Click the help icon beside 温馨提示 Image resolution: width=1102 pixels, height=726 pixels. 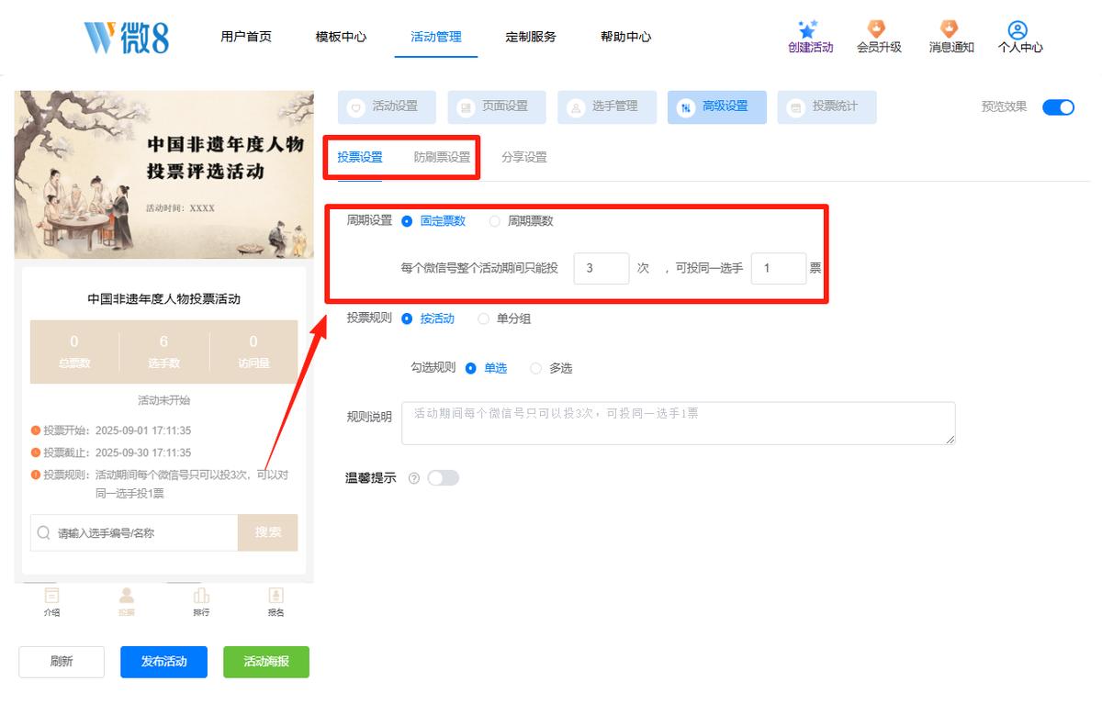413,478
